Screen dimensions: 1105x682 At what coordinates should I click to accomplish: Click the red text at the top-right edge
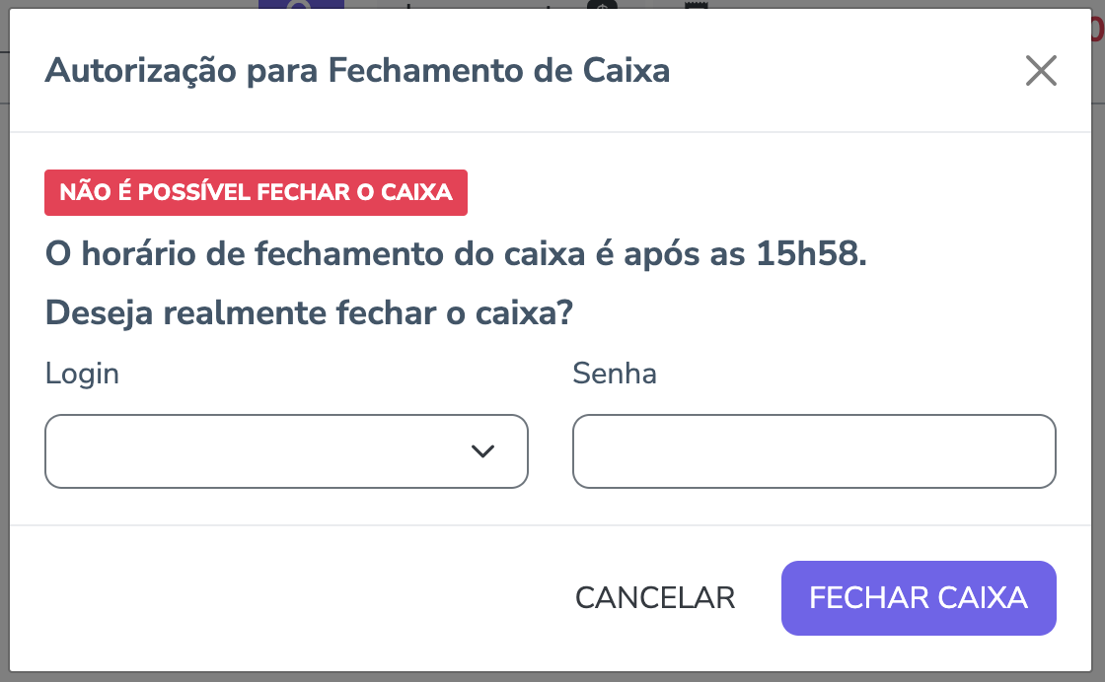[1097, 30]
